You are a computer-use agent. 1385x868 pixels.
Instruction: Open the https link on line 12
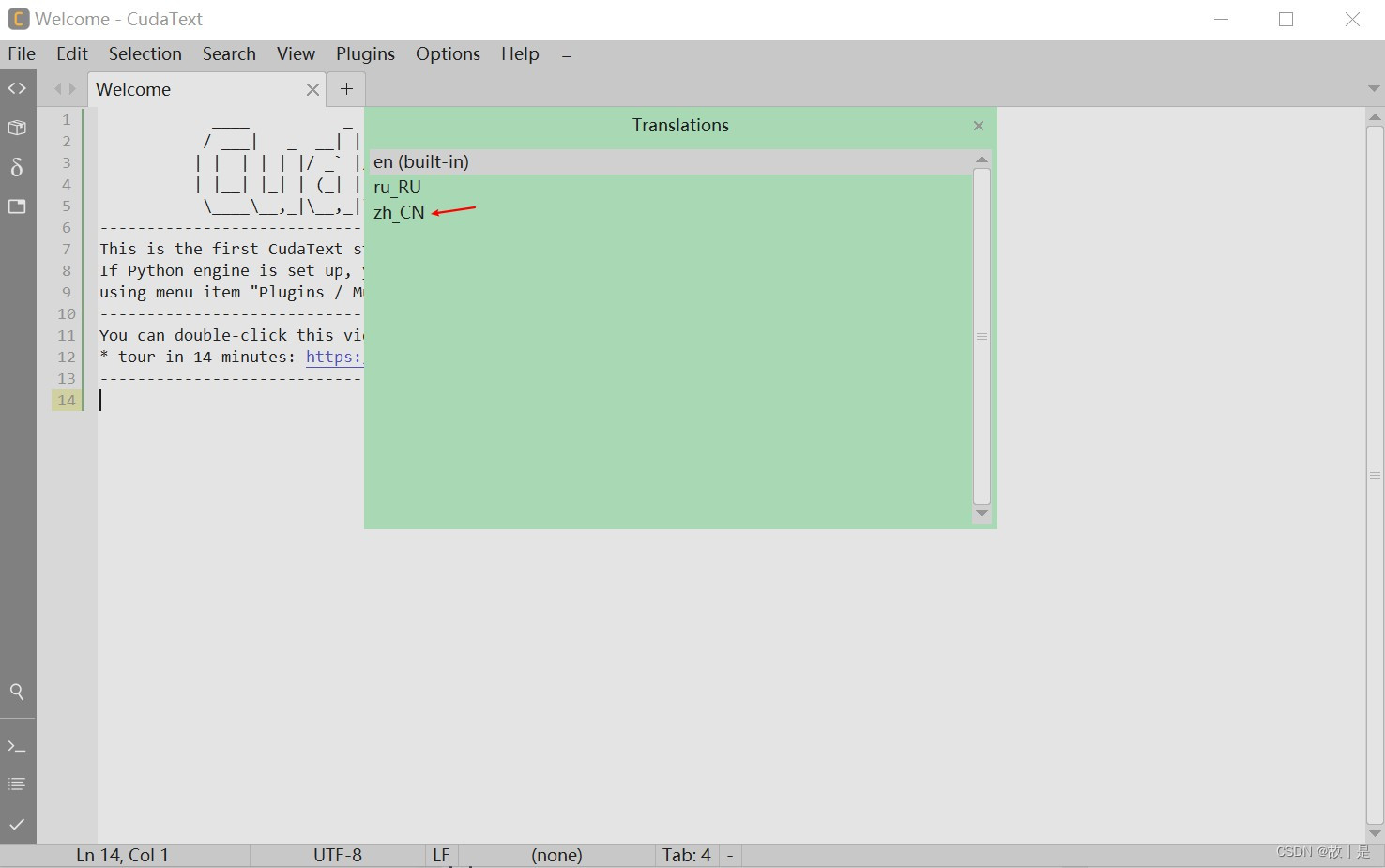tap(334, 357)
